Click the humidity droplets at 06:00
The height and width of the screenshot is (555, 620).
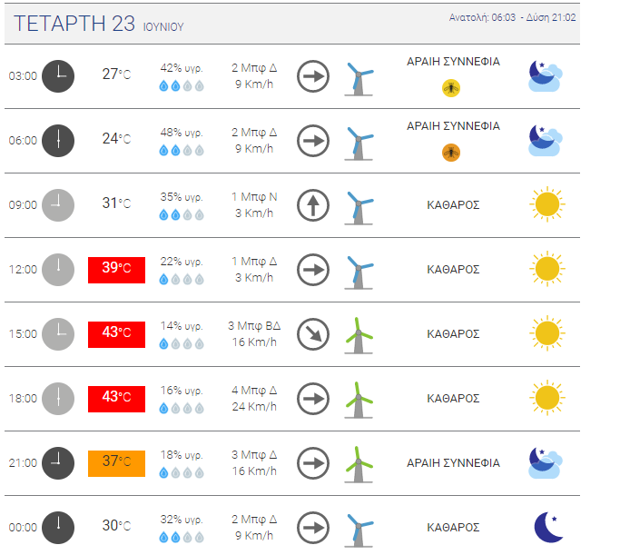click(x=182, y=151)
